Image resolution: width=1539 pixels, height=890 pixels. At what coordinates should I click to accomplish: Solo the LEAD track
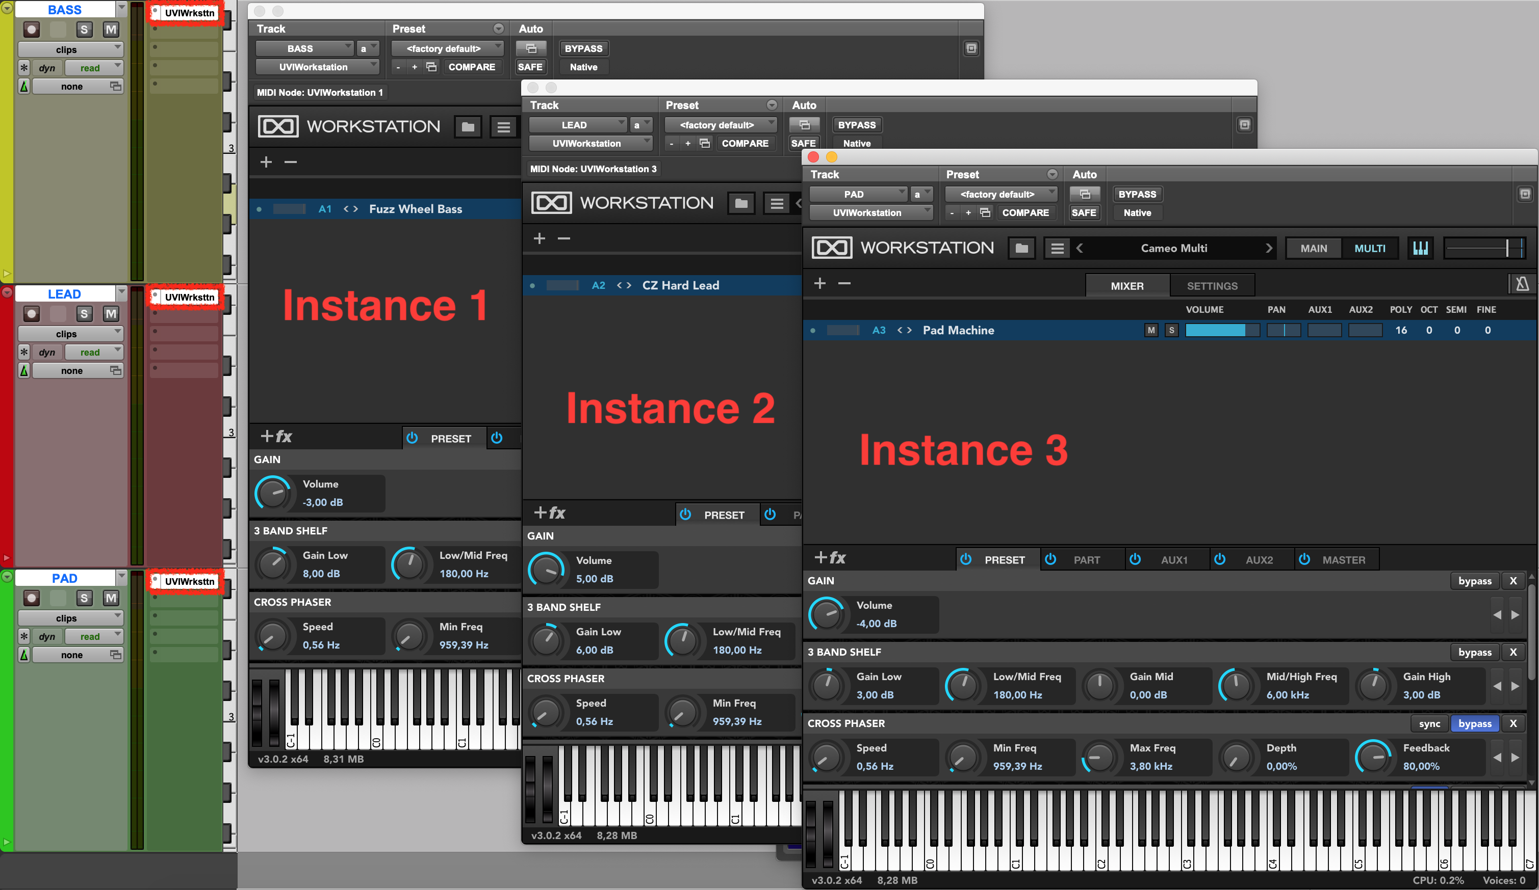(84, 313)
